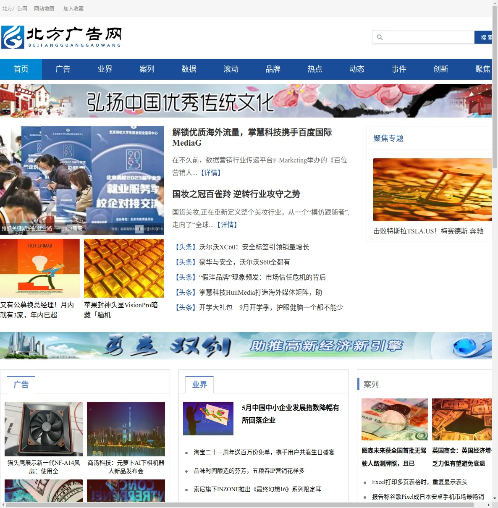
Task: Select slide 2 indicator on slideshow
Action: (x=148, y=229)
